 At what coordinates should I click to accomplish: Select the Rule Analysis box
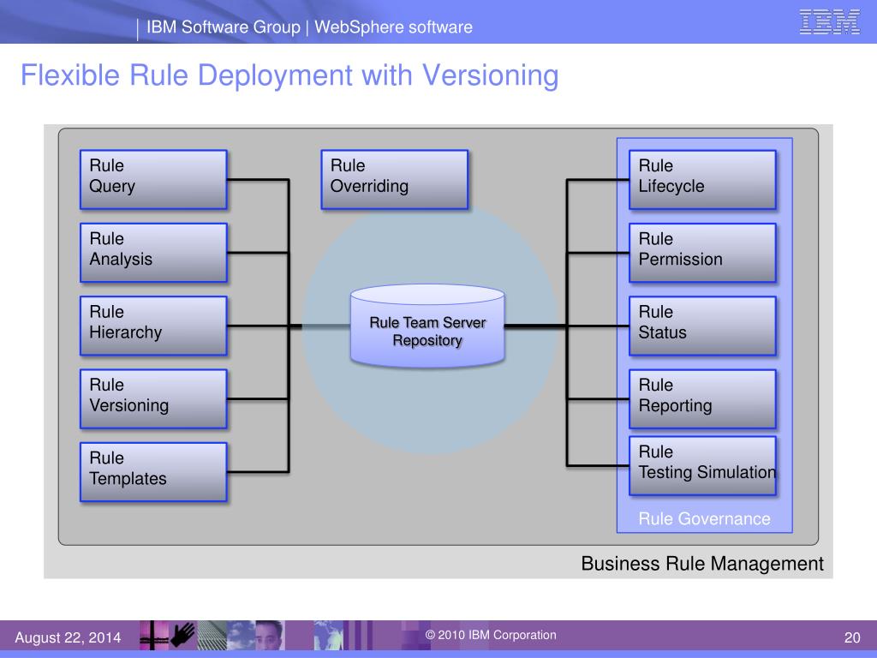click(153, 253)
